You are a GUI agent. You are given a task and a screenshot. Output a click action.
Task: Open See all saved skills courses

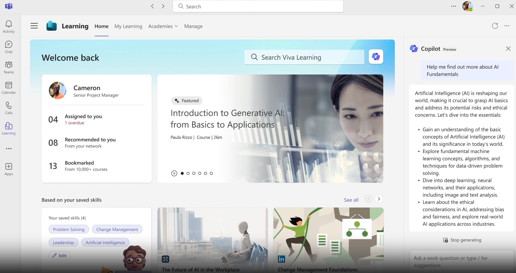click(351, 200)
